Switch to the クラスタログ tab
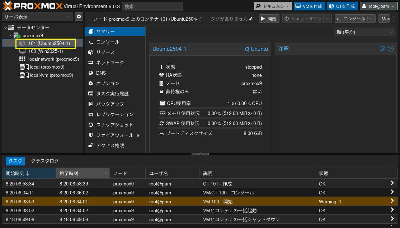The height and width of the screenshot is (228, 400). [45, 161]
